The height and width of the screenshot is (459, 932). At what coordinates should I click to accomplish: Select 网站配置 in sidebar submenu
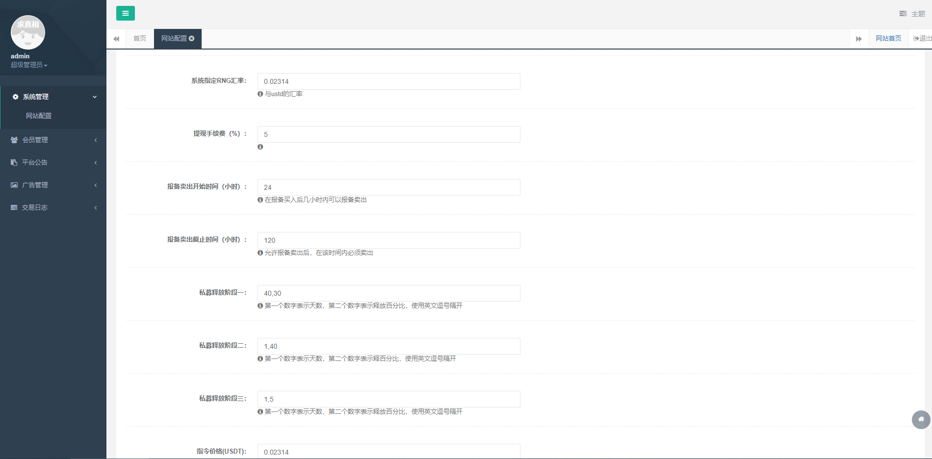[39, 116]
